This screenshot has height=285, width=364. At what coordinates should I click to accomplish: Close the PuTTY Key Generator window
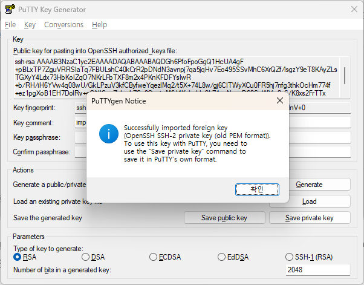point(354,9)
